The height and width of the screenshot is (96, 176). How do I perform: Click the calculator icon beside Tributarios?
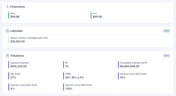point(7,56)
